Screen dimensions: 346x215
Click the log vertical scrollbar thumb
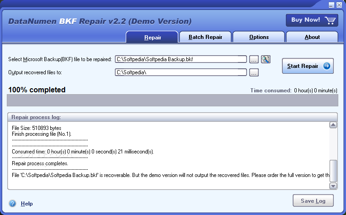333,171
